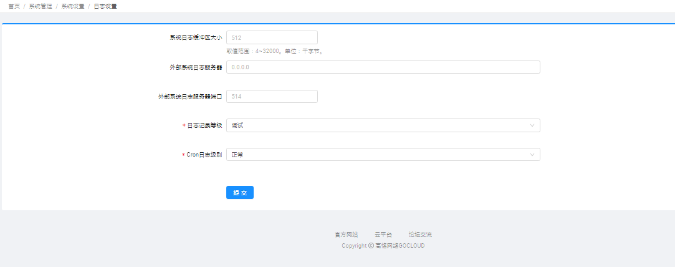Click the 外部系统日志服务器端口 label
675x267 pixels.
click(x=190, y=97)
